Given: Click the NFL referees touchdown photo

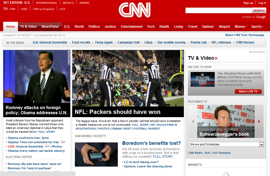Looking at the screenshot, I should tap(128, 78).
